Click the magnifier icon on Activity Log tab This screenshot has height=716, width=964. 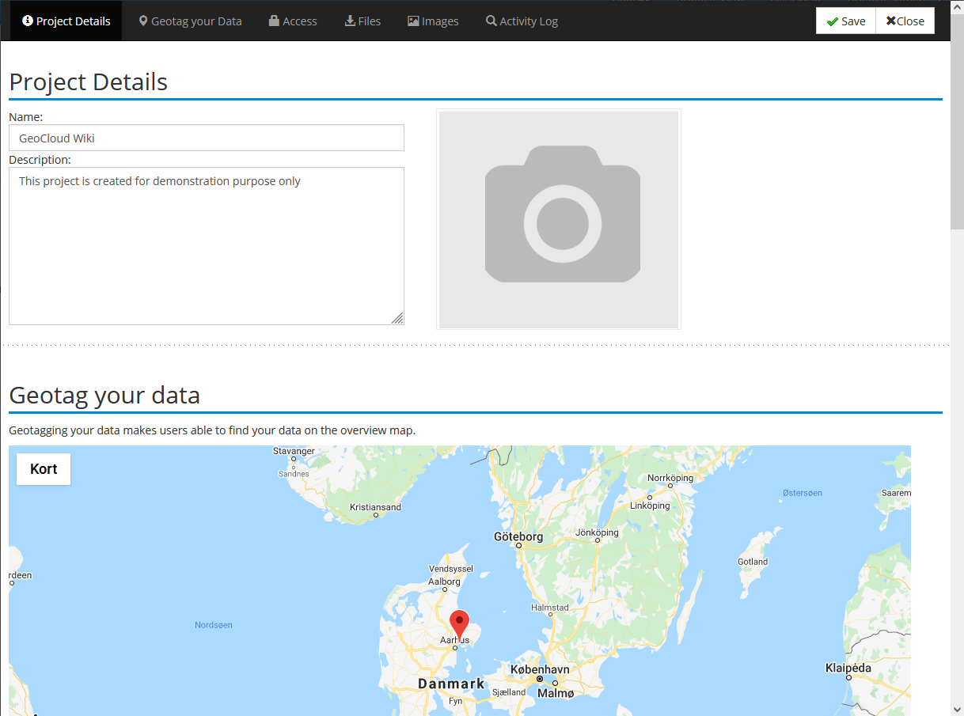pos(491,21)
